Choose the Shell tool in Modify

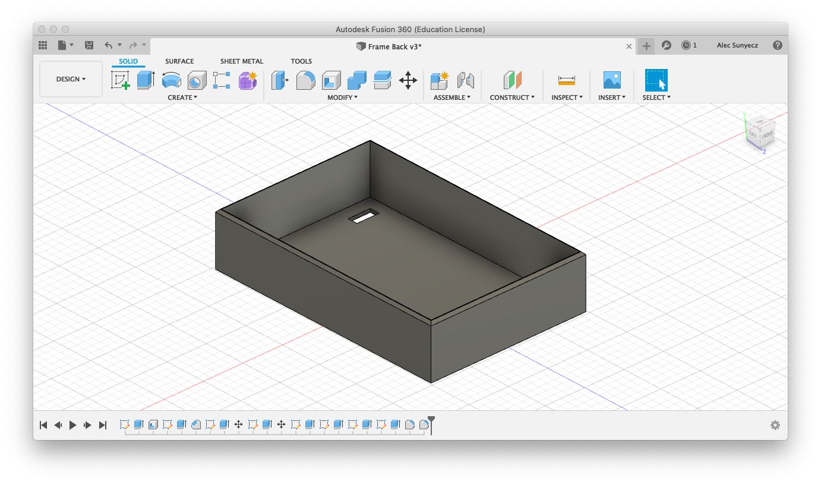click(331, 80)
